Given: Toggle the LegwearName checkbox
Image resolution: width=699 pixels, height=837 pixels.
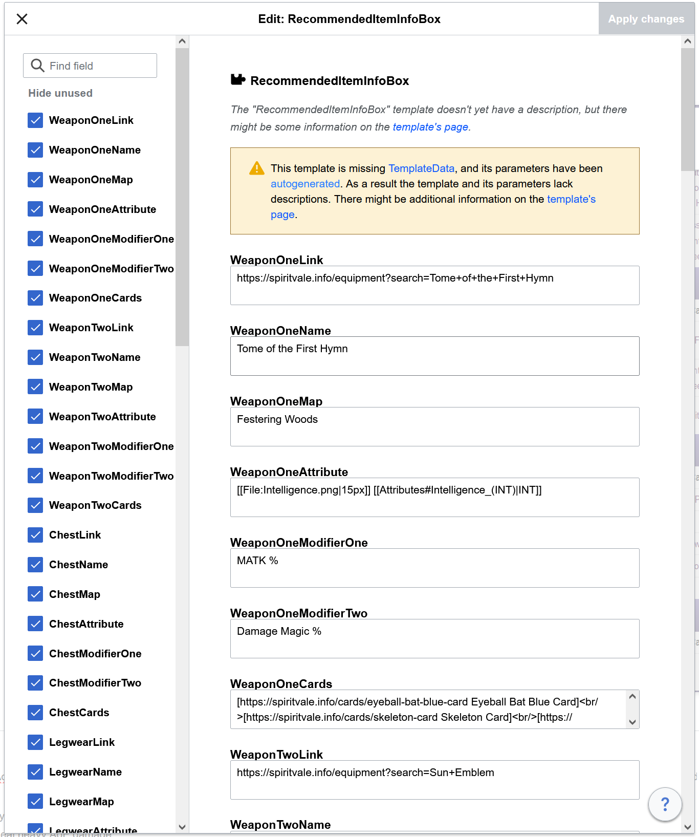Looking at the screenshot, I should point(35,772).
